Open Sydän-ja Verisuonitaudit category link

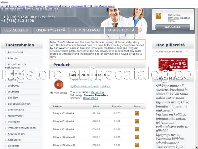point(84,86)
